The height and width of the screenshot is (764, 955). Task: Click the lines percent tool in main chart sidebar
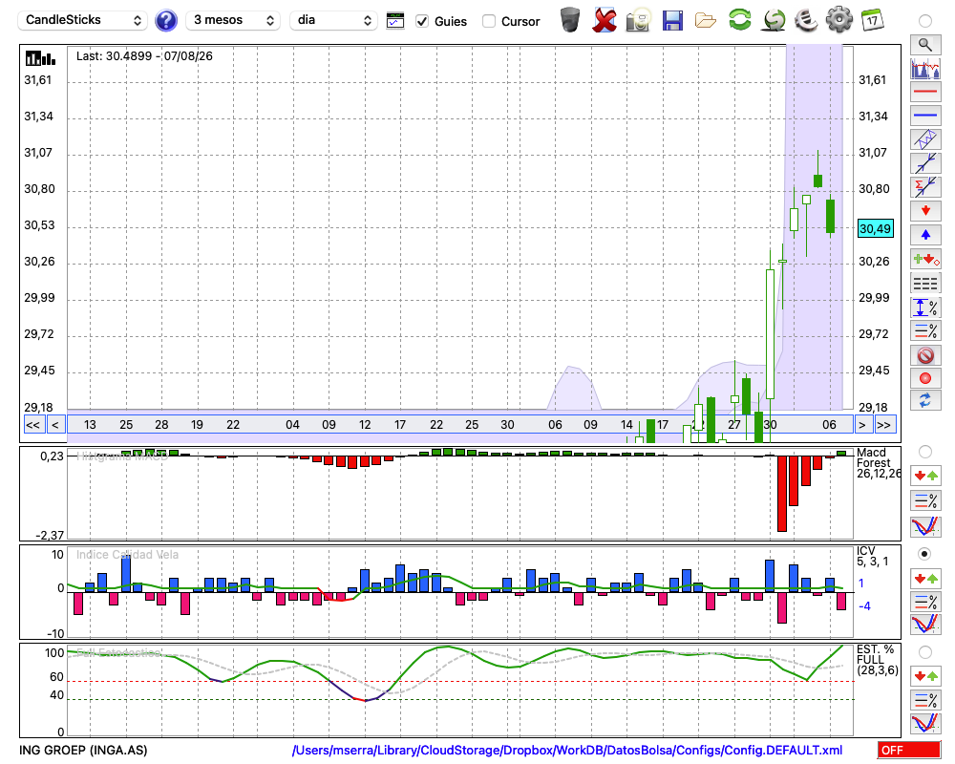point(925,330)
